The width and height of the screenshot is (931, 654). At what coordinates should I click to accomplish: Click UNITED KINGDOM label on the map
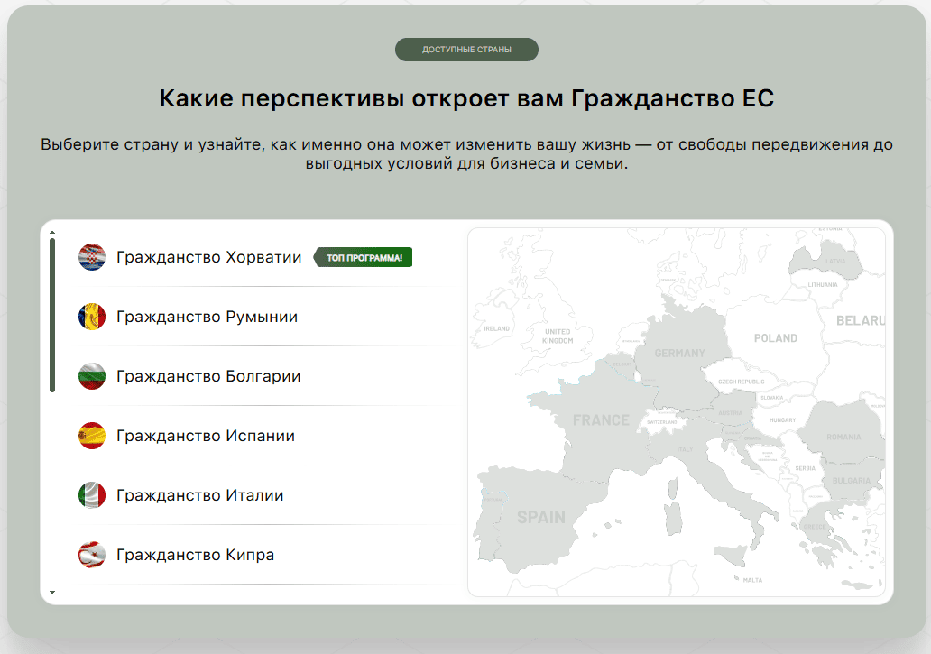click(558, 336)
